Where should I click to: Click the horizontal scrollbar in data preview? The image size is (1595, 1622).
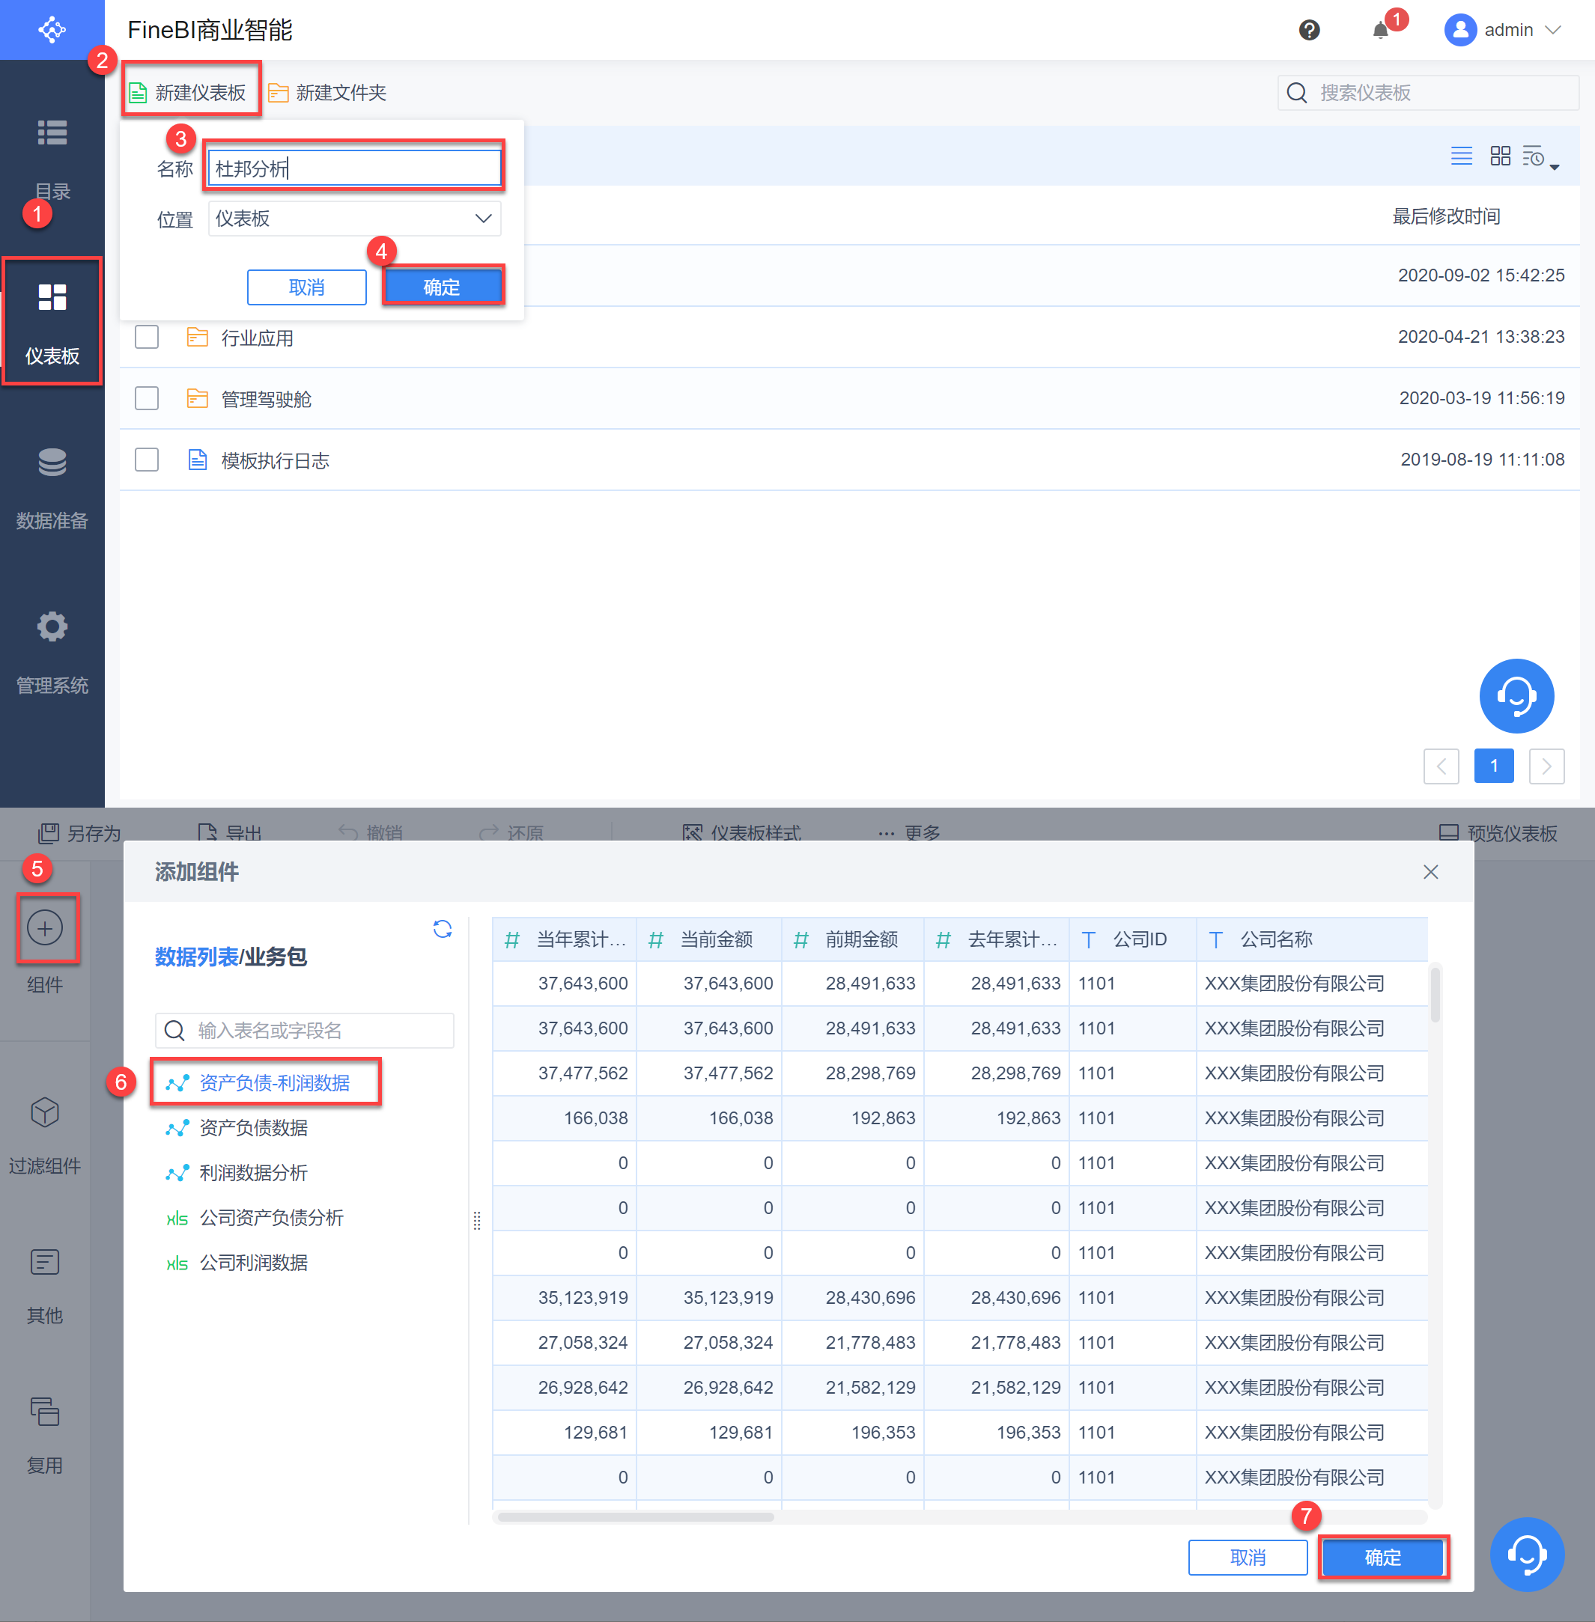(x=636, y=1516)
